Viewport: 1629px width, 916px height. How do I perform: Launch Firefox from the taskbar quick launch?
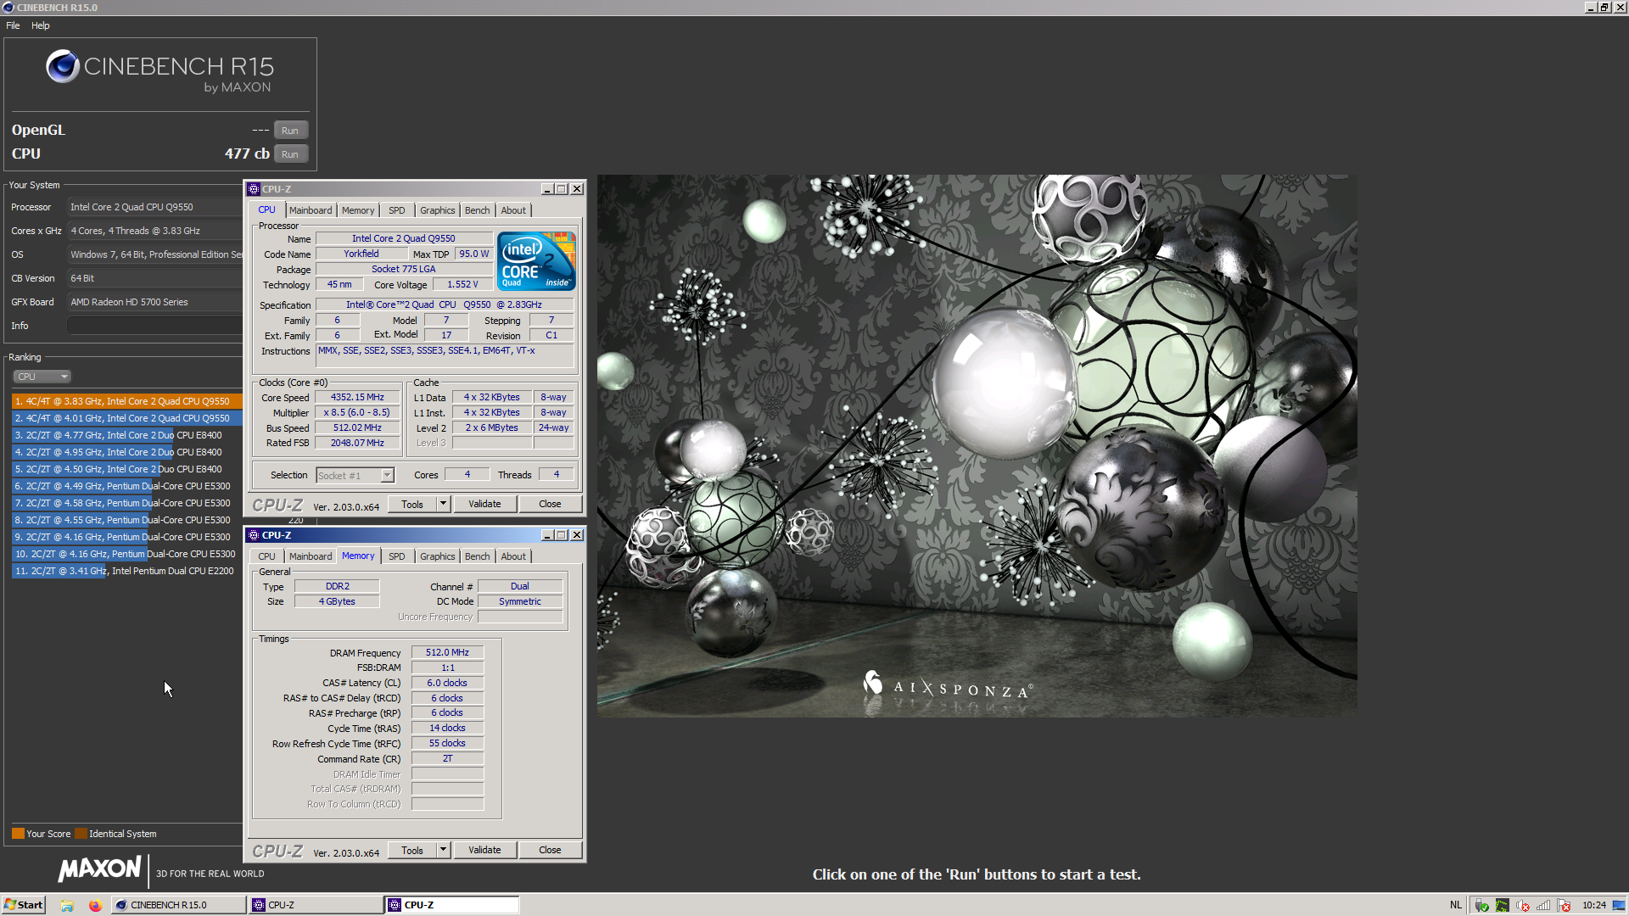(x=95, y=905)
